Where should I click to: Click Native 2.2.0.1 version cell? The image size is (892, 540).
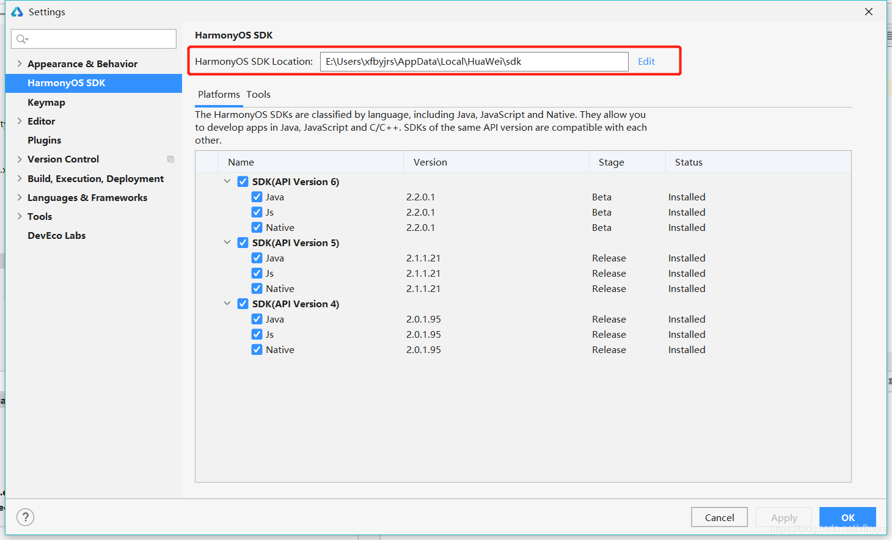(420, 227)
